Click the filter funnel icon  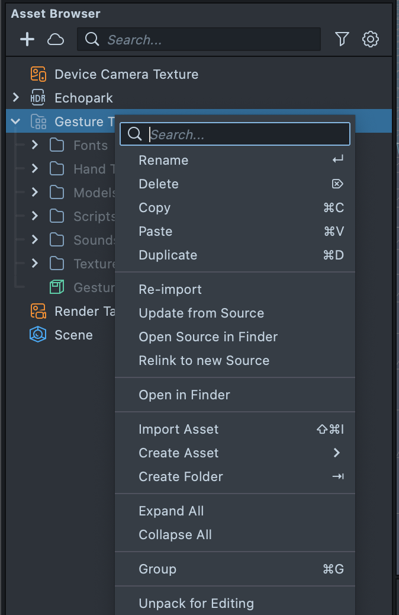coord(342,40)
